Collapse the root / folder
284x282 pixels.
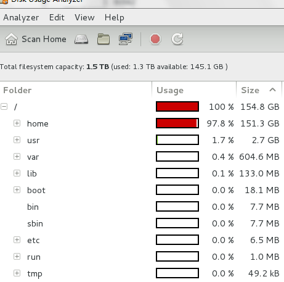pos(4,107)
